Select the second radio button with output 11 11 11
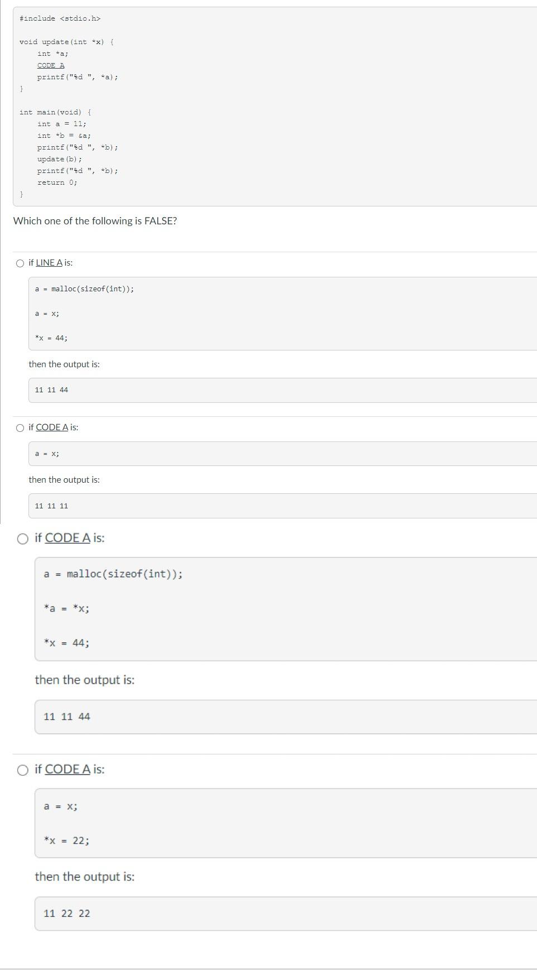The image size is (537, 971). pos(20,427)
